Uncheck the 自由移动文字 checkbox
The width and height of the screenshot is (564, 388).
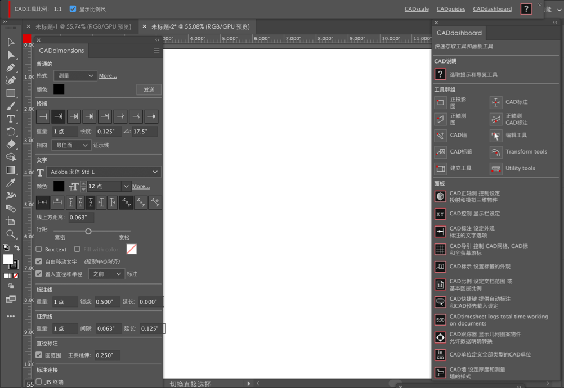coord(38,261)
